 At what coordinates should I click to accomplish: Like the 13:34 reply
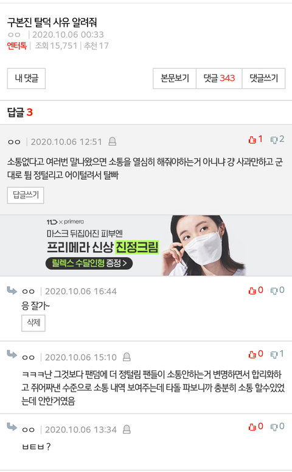[252, 426]
